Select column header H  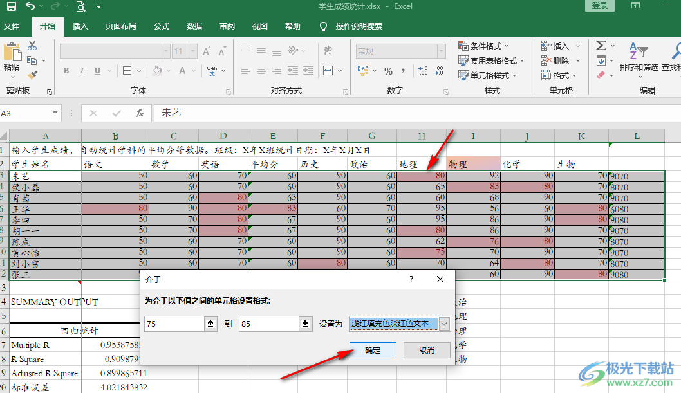(422, 136)
